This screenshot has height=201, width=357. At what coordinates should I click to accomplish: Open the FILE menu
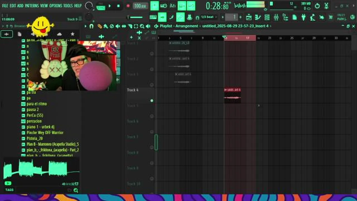pos(5,6)
